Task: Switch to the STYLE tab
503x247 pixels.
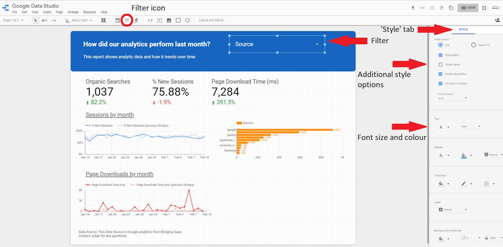Action: click(463, 30)
